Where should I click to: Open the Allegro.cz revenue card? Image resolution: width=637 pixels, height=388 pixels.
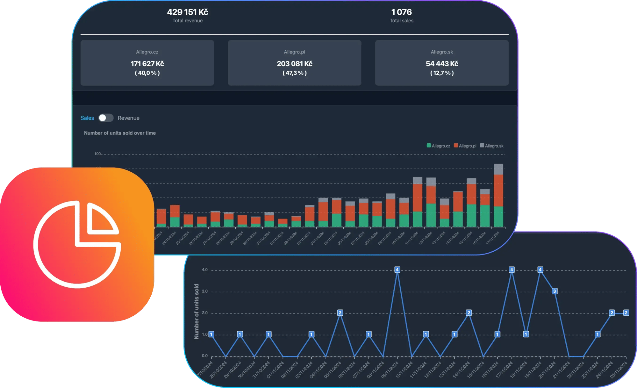(x=147, y=63)
